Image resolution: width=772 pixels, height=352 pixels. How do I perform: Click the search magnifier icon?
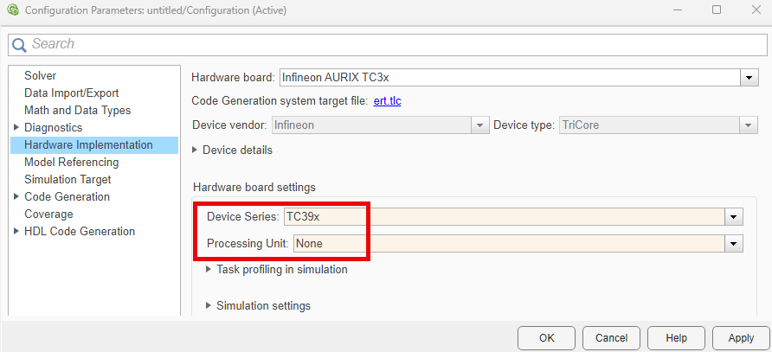coord(19,44)
